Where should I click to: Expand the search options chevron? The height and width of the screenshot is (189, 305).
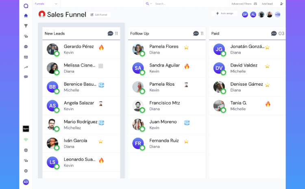(151, 4)
